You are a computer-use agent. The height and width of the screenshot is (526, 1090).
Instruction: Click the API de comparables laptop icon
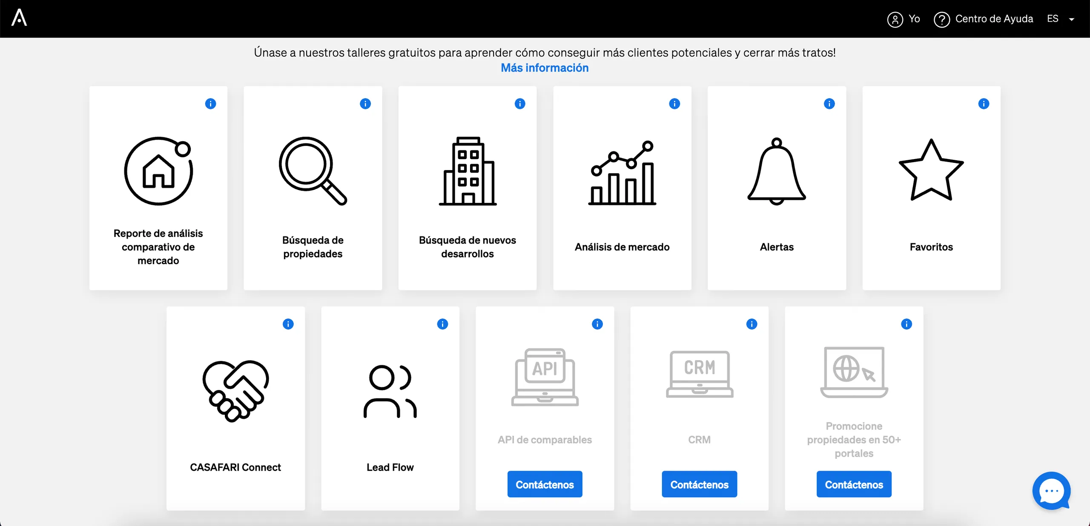[545, 377]
